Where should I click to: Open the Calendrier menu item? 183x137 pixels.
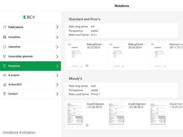click(x=30, y=47)
